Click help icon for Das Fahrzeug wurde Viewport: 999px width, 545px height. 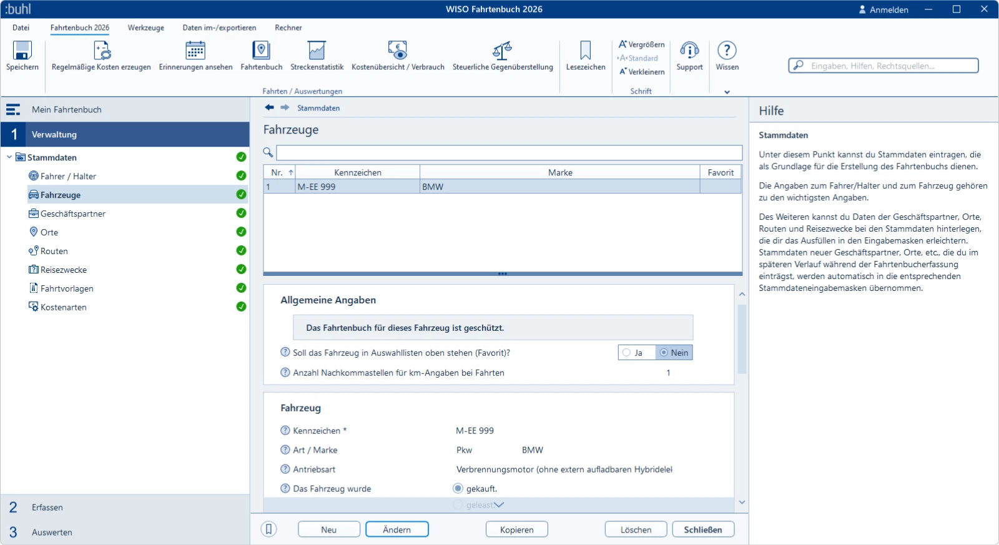pyautogui.click(x=285, y=488)
